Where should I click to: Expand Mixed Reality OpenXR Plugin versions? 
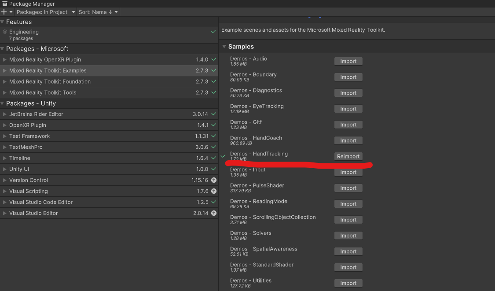(4, 59)
